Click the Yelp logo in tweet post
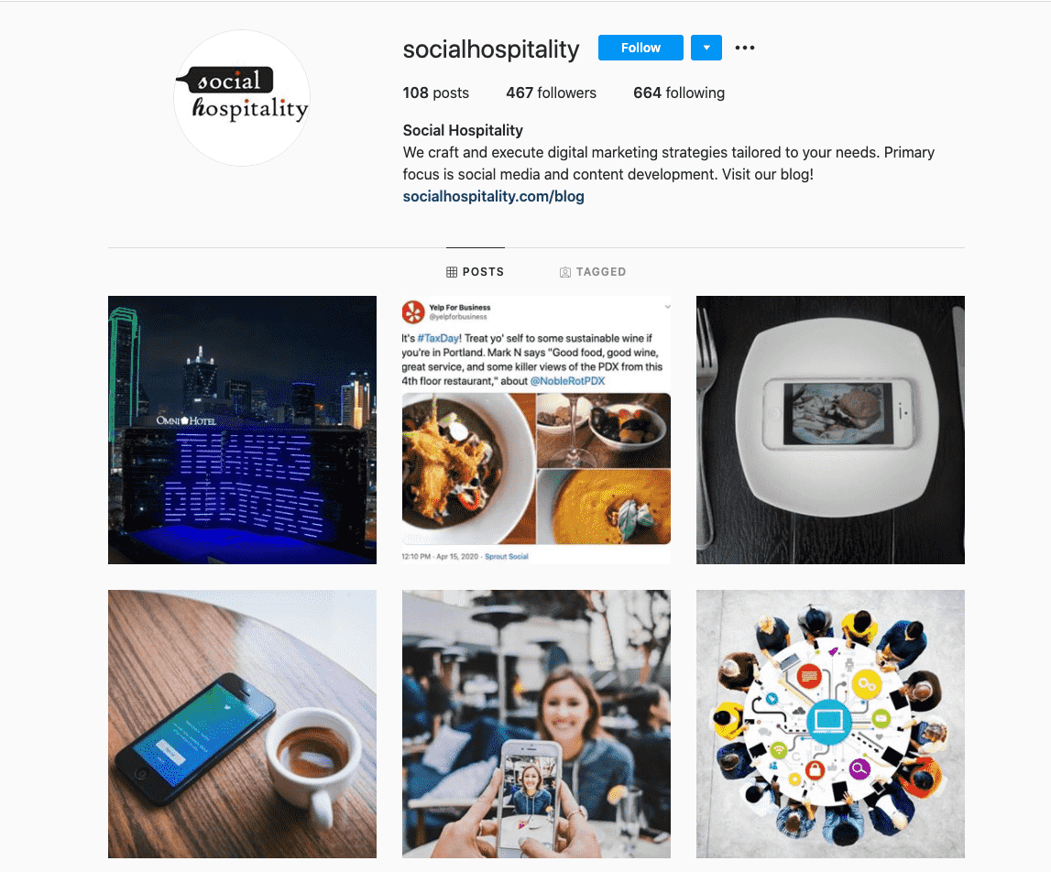Screen dimensions: 1051x872 coord(413,311)
